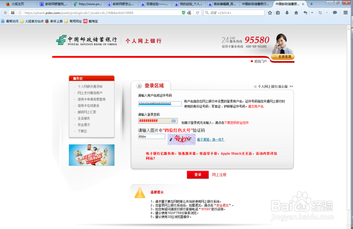
Task: Switch to the 火狐主页 browser tab
Action: (x=18, y=4)
